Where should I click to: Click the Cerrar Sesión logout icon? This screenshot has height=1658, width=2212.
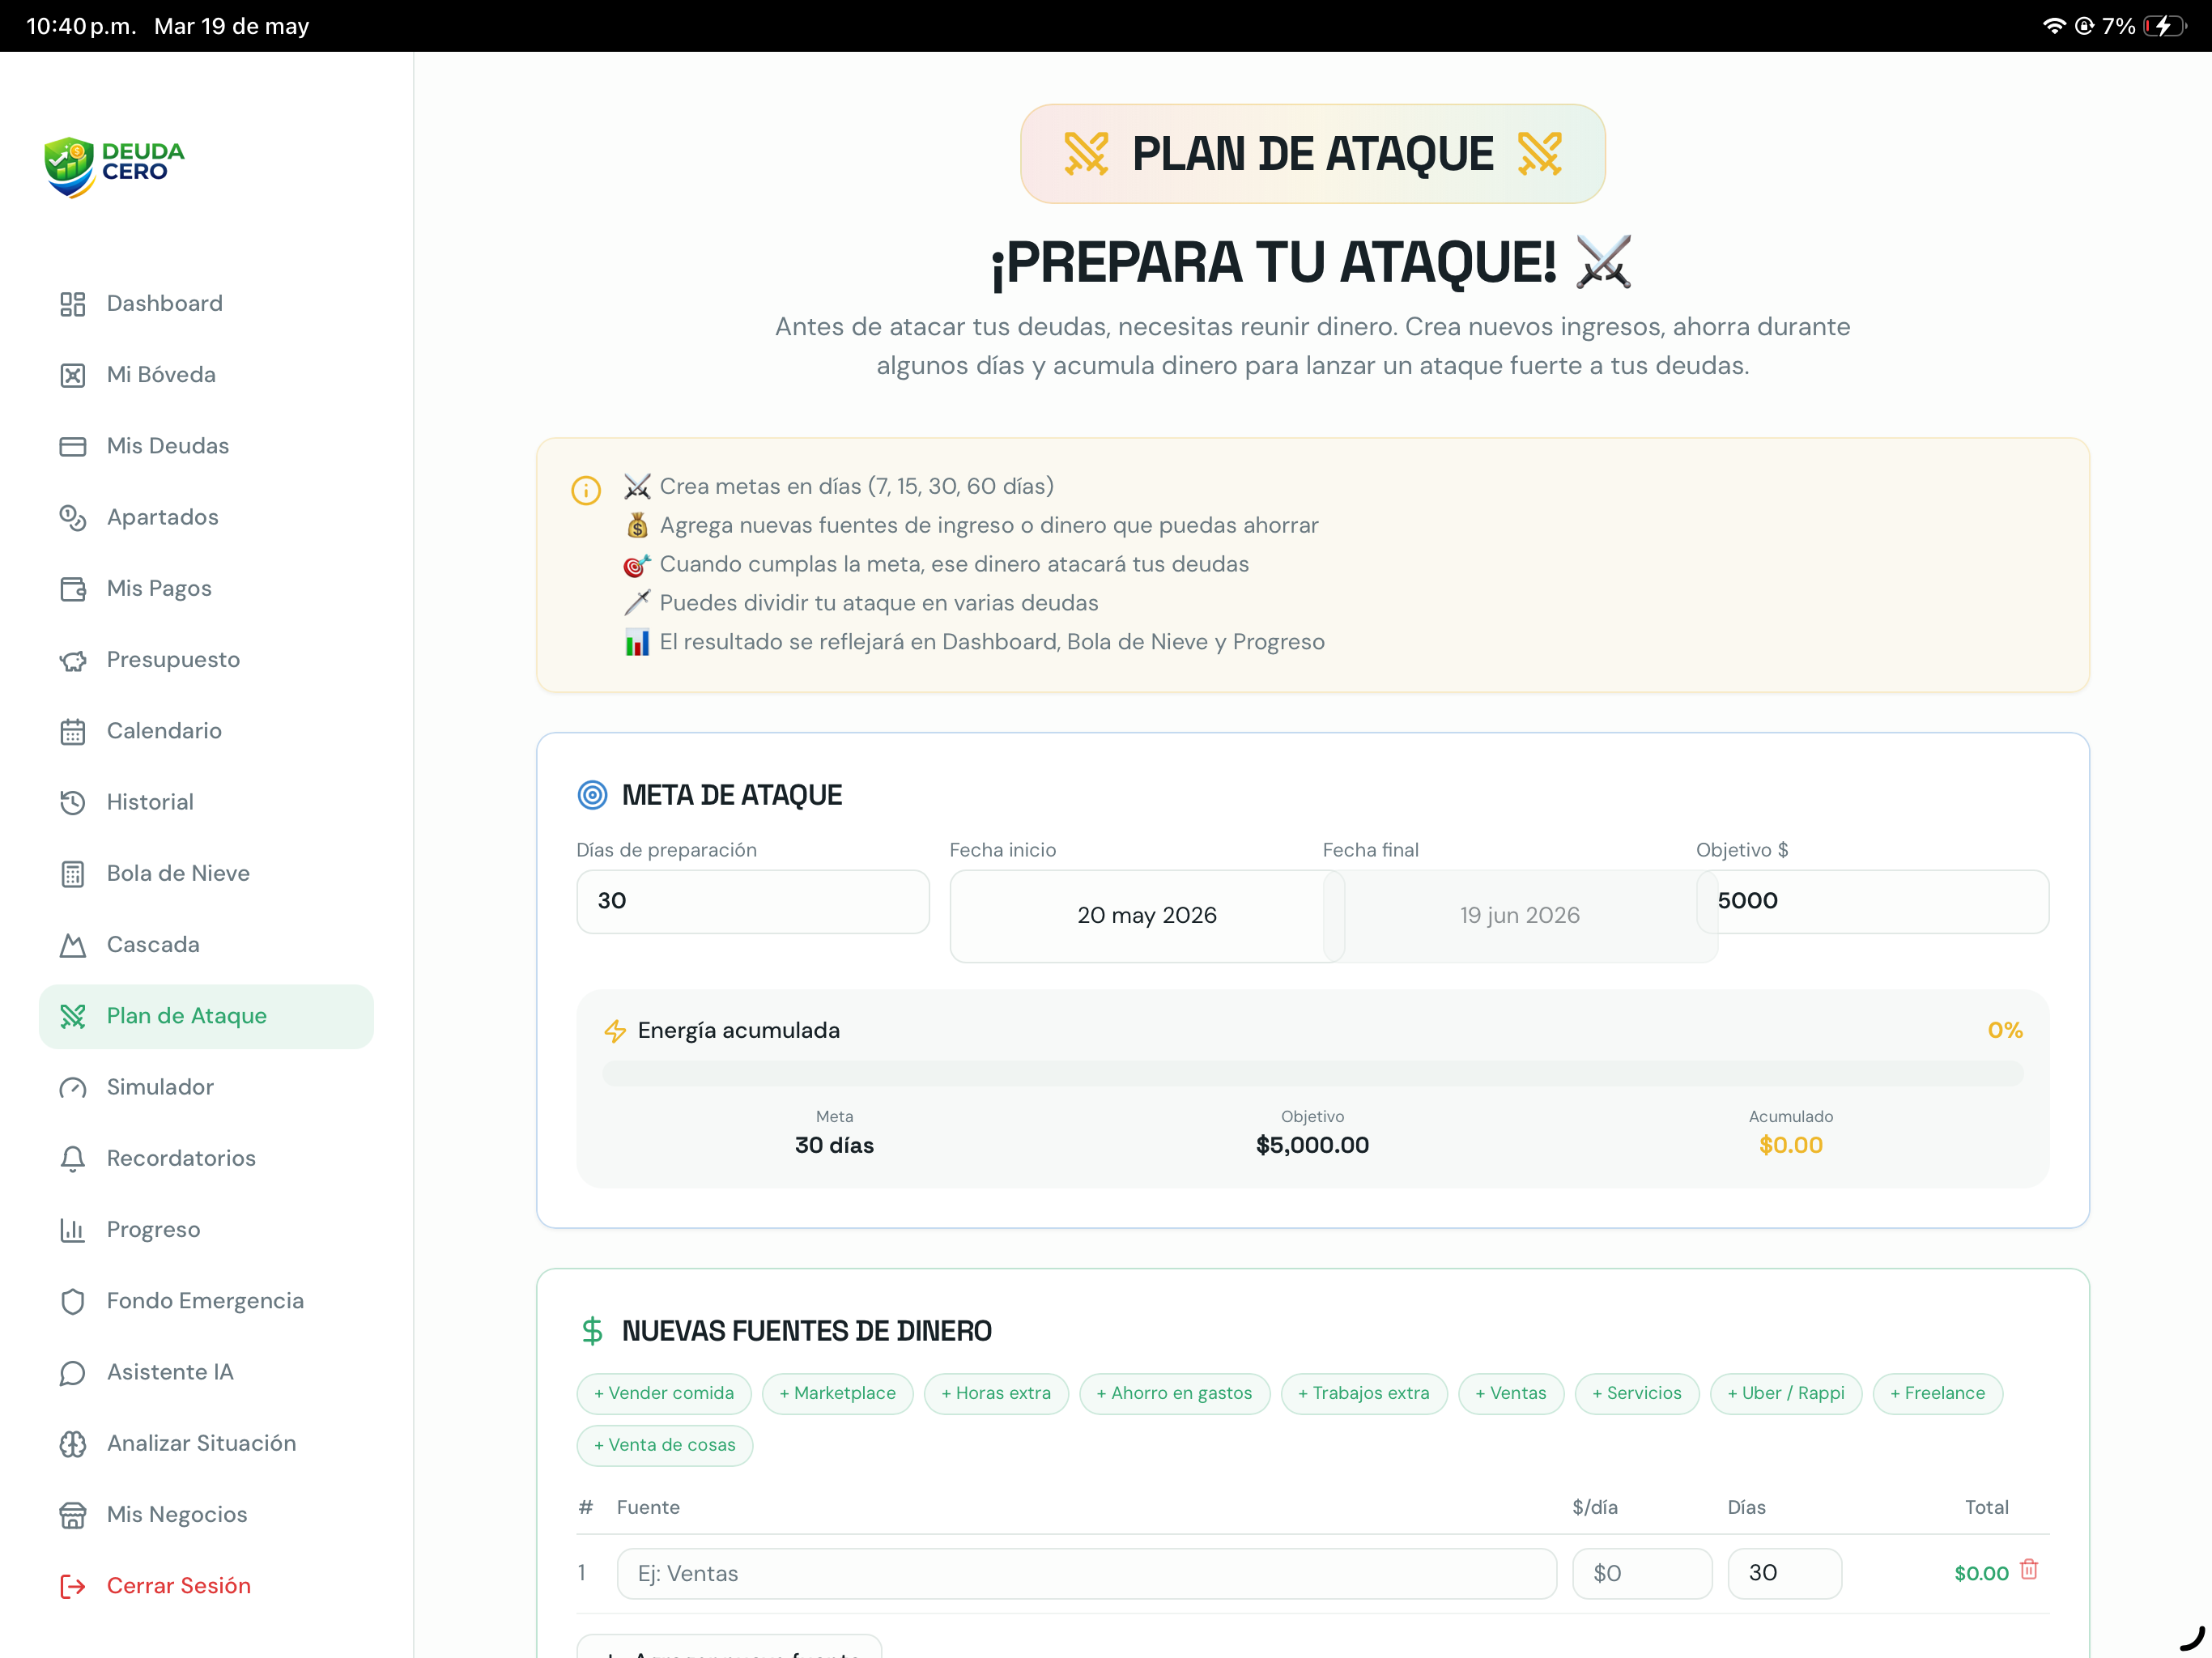click(72, 1586)
